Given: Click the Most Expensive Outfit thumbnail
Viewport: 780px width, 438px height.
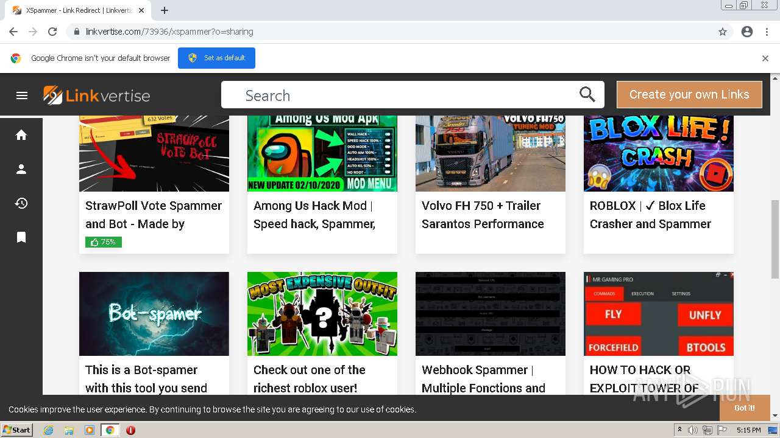Looking at the screenshot, I should pos(322,314).
